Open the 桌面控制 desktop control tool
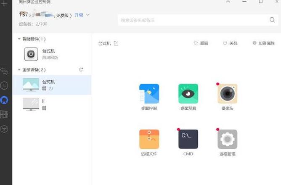The image size is (281, 185). (149, 94)
